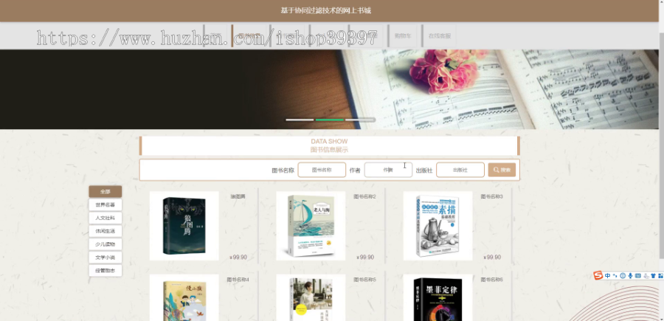The image size is (664, 321).
Task: Filter by 经管励志 category
Action: pos(105,271)
